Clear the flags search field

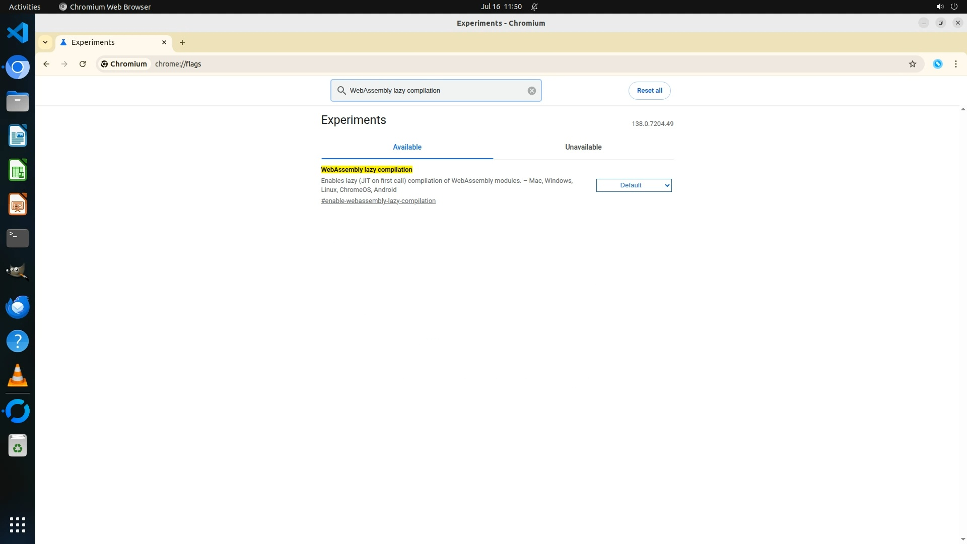tap(531, 91)
